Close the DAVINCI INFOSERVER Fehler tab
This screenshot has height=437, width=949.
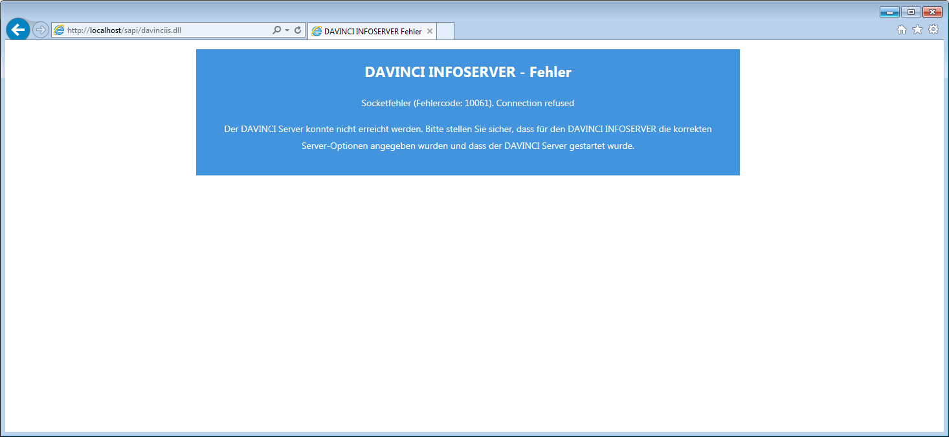pyautogui.click(x=429, y=30)
